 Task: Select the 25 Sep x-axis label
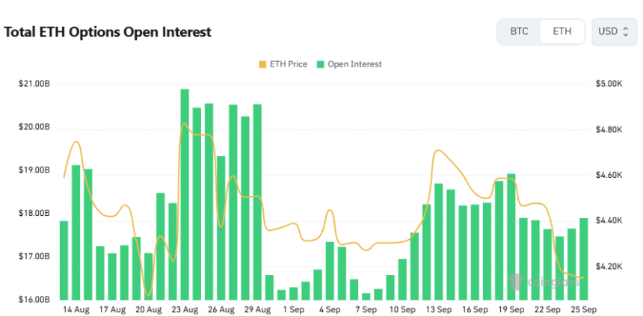coord(584,309)
